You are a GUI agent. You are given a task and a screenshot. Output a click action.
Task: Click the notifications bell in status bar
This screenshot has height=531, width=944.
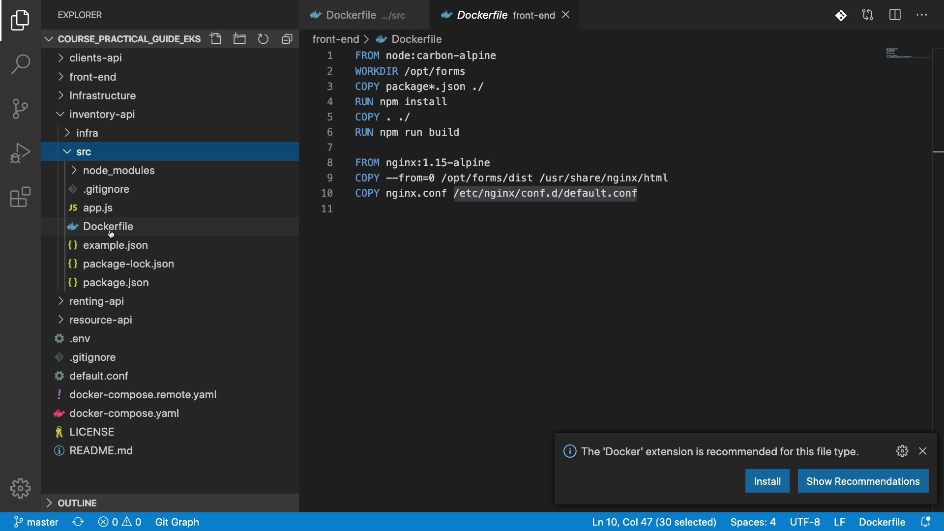pos(926,522)
